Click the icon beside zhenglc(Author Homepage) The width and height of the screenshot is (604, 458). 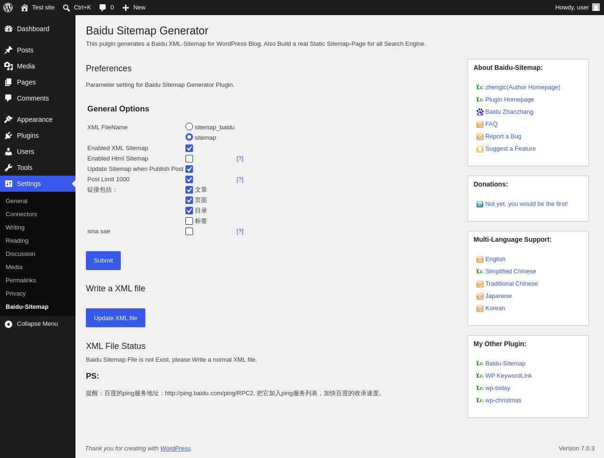point(480,87)
